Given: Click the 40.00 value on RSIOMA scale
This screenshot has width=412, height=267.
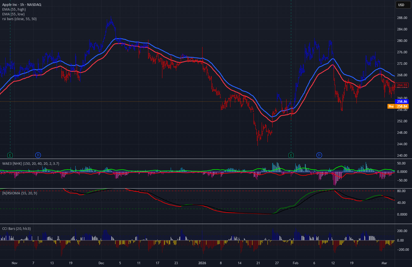Looking at the screenshot, I should click(x=401, y=203).
